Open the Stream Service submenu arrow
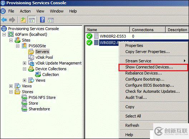The height and width of the screenshot is (139, 189). (x=185, y=61)
